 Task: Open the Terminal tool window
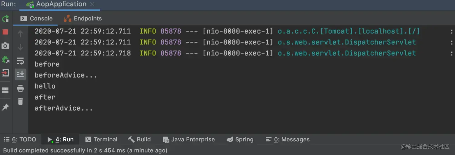(101, 140)
